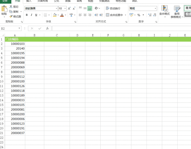Increase font size with large A
The width and height of the screenshot is (191, 149).
[x=69, y=9]
